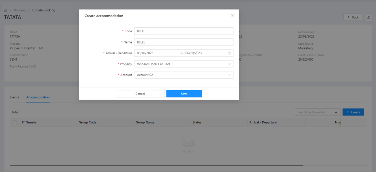Select the Accommodation tab

pyautogui.click(x=38, y=97)
